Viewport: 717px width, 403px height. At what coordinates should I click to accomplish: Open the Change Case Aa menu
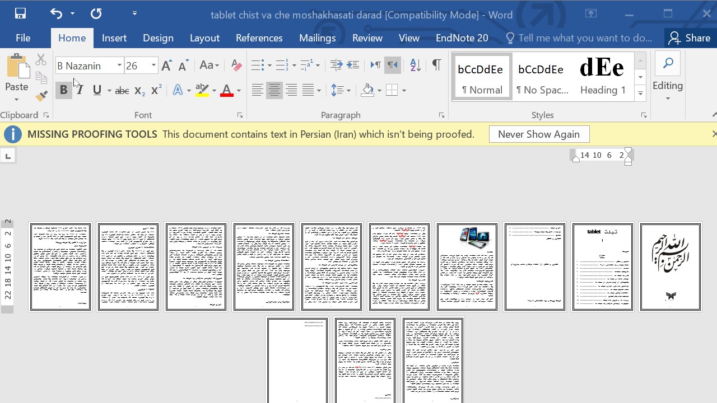[x=209, y=65]
